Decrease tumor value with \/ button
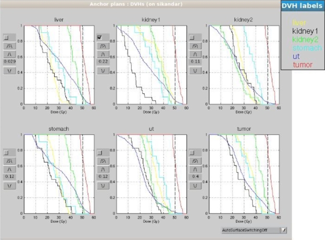This screenshot has width=325, height=240. [195, 186]
